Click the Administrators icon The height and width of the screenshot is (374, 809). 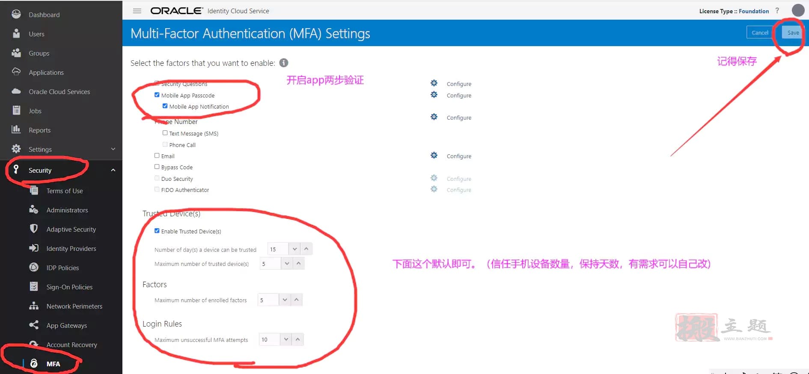pos(34,209)
